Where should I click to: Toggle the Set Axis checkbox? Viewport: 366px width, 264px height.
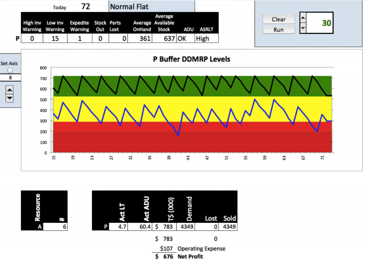(10, 71)
